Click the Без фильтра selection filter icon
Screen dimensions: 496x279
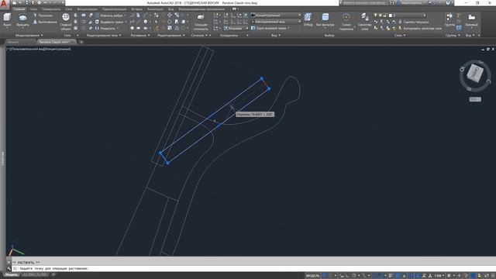(x=325, y=17)
